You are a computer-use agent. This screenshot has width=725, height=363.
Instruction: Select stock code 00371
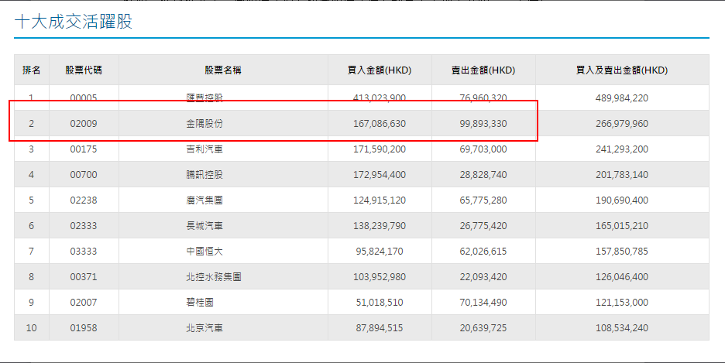[x=84, y=276]
